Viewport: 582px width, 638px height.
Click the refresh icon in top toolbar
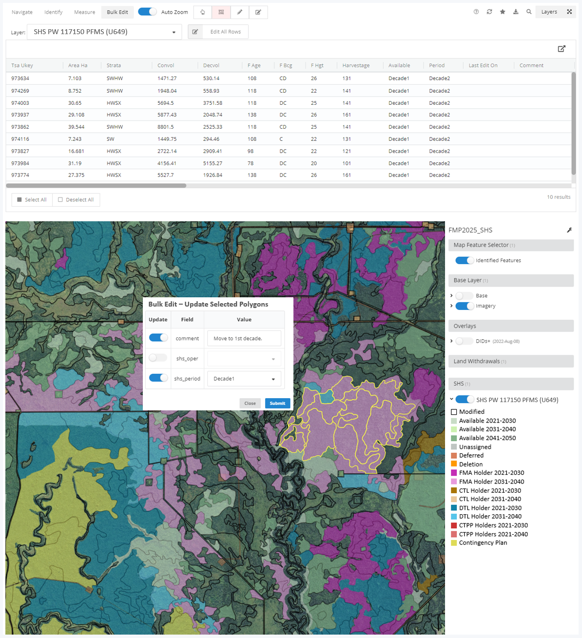489,12
